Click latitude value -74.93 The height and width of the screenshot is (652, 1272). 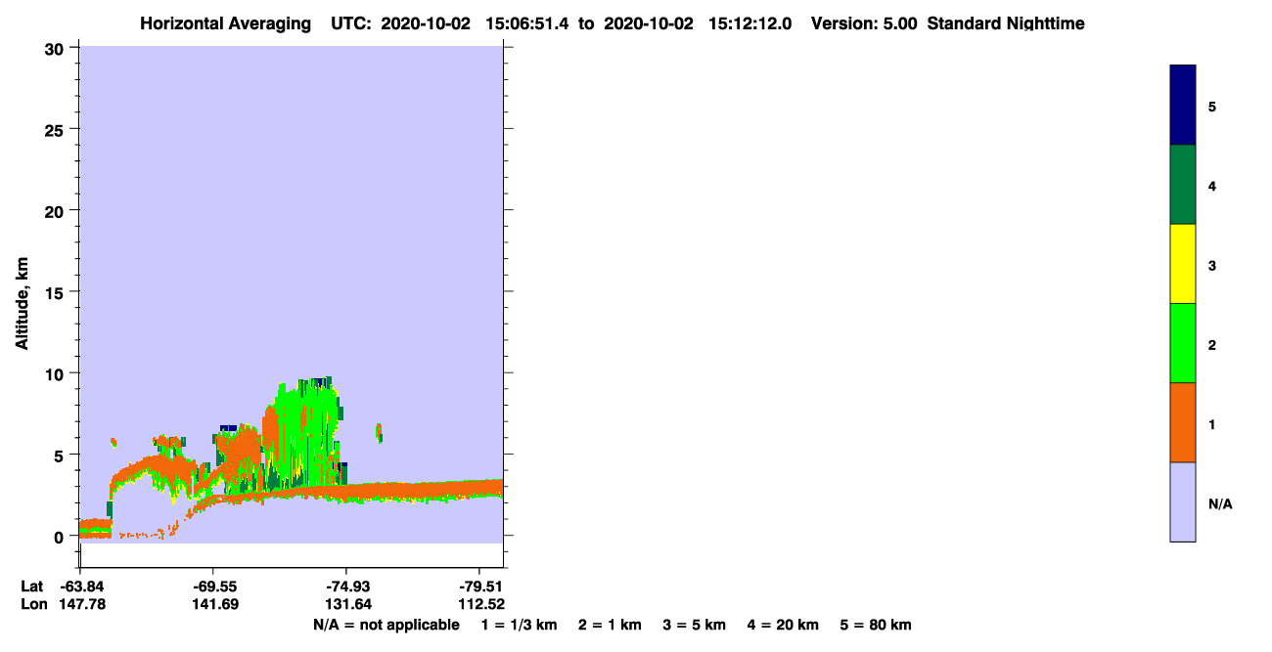tap(346, 586)
